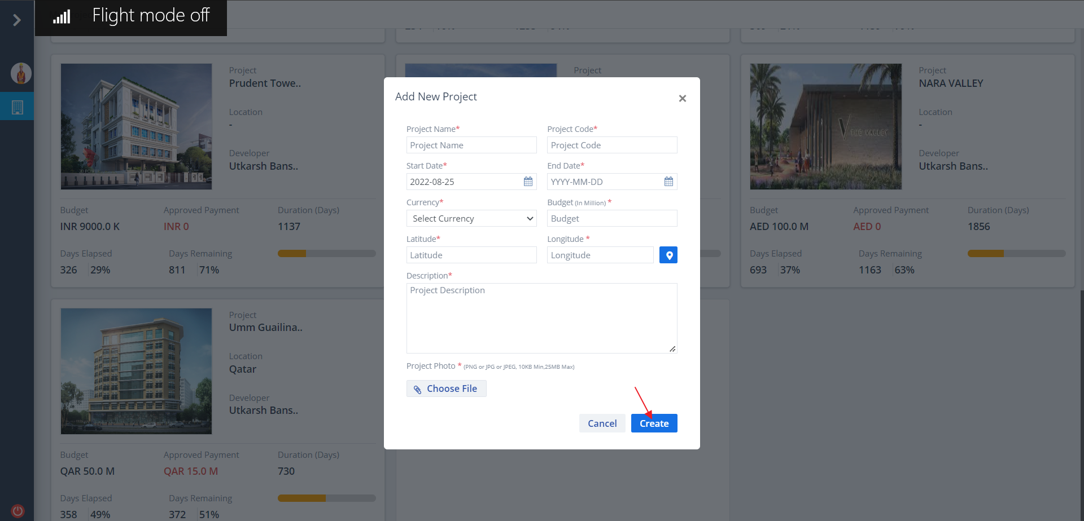Click into the Latitude field

click(x=471, y=255)
